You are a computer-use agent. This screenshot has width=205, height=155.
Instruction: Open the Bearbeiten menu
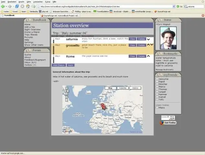pyautogui.click(x=12, y=2)
